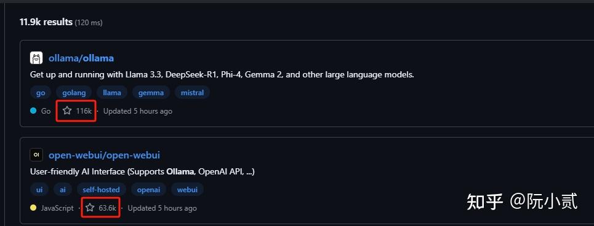
Task: Click the 116k star count
Action: pyautogui.click(x=84, y=111)
